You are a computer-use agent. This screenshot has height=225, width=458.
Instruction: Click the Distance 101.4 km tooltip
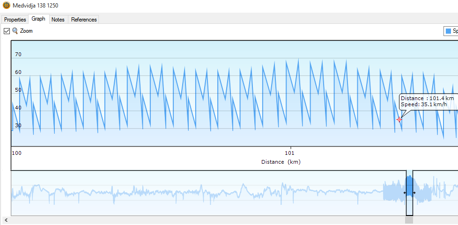427,102
